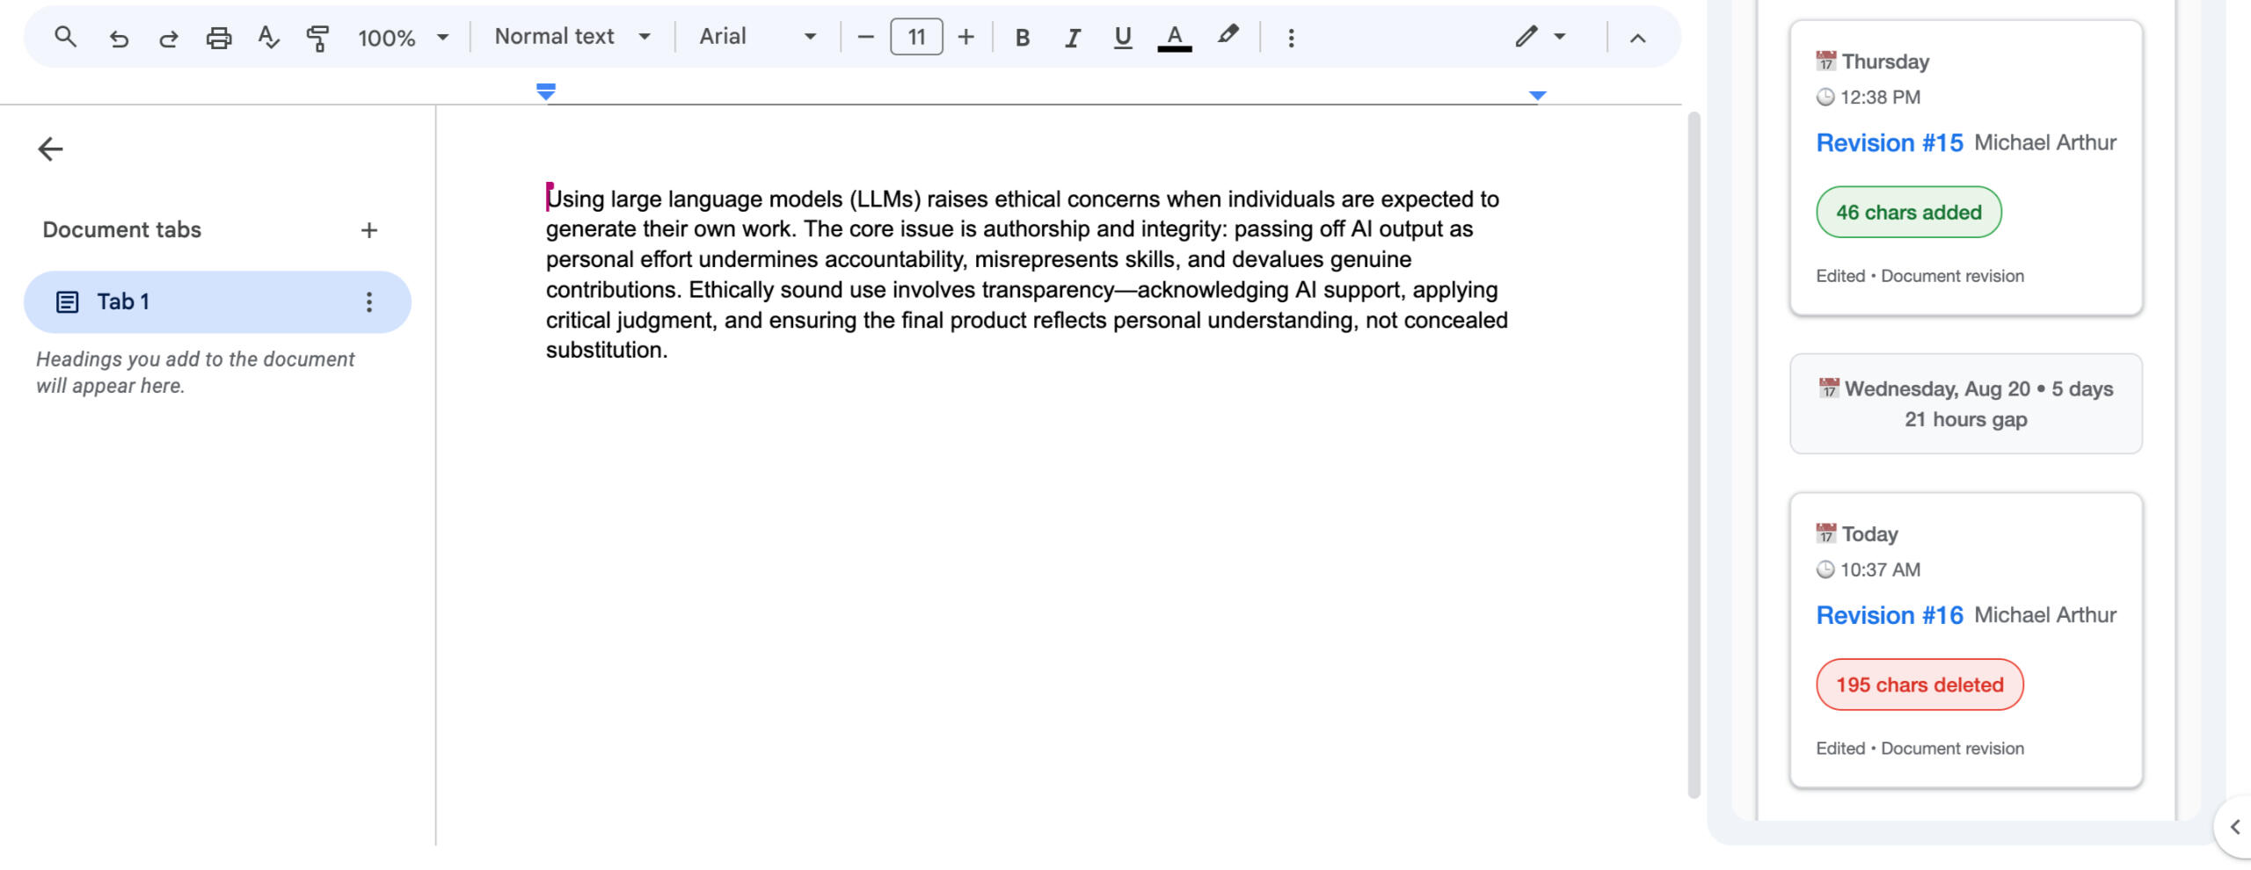Open the Arial font dropdown
This screenshot has width=2251, height=870.
(758, 37)
